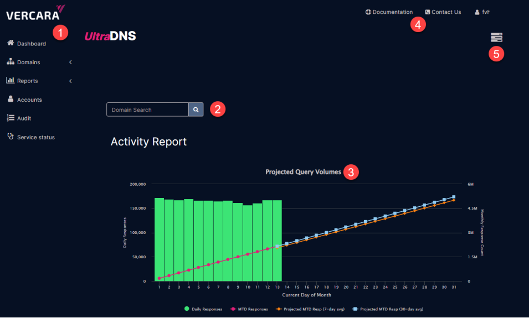529x318 pixels.
Task: Click the Reports bar chart icon
Action: (11, 80)
